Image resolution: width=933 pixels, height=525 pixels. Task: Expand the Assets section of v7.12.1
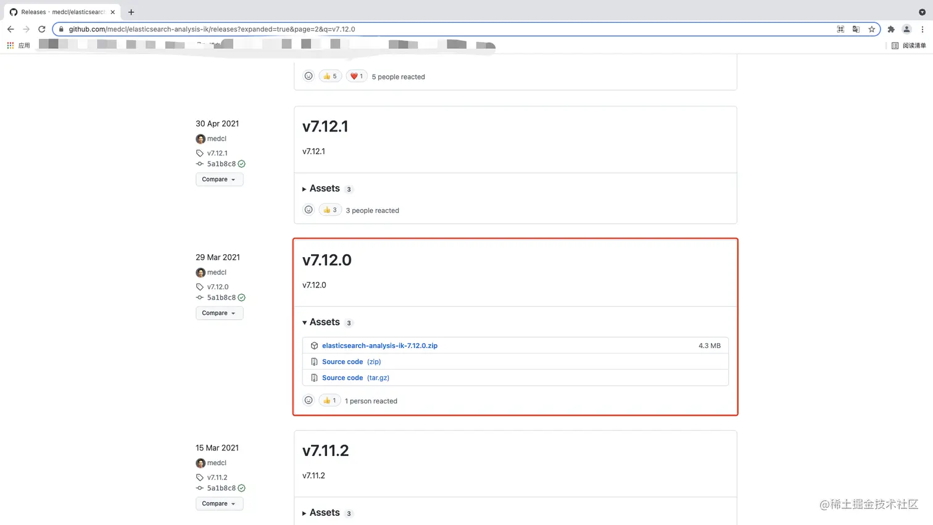(x=326, y=189)
